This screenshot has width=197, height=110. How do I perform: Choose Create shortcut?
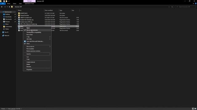(37, 62)
